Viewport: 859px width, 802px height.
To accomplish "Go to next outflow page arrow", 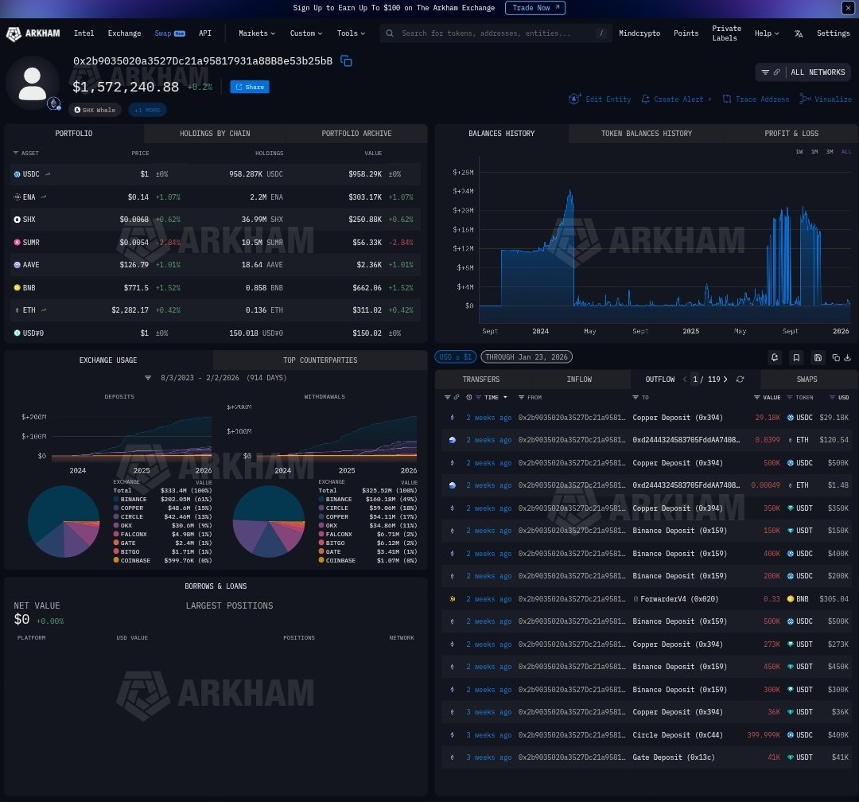I will click(x=725, y=380).
